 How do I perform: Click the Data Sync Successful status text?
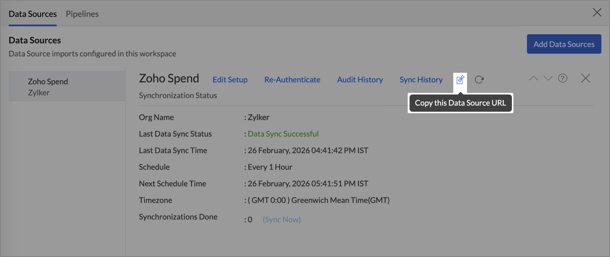pos(283,134)
